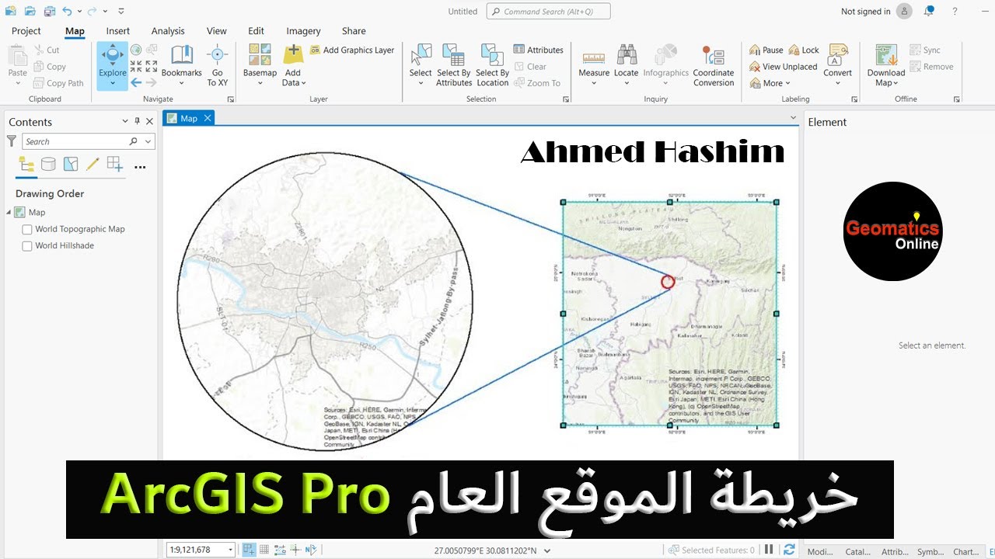This screenshot has height=559, width=995.
Task: Click the Fixed Zoom Out arrows icon
Action: [152, 66]
